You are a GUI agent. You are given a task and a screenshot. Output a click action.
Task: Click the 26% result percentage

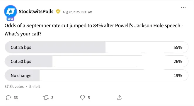[178, 61]
